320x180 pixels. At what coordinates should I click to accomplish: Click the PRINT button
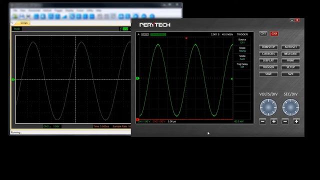tap(290, 60)
